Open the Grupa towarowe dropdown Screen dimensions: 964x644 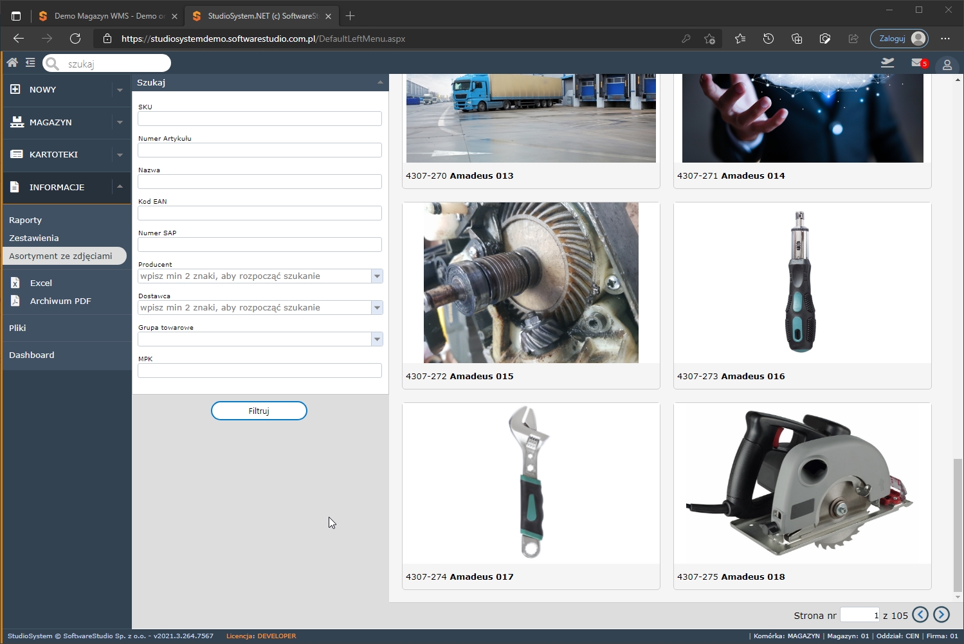click(377, 339)
